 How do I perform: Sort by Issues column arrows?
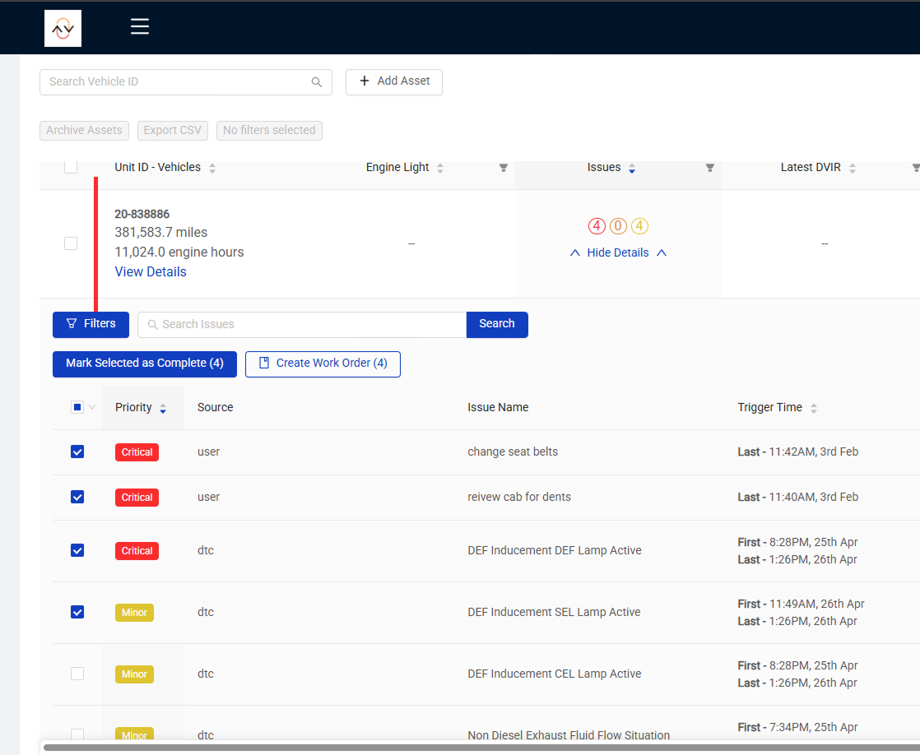(x=632, y=169)
